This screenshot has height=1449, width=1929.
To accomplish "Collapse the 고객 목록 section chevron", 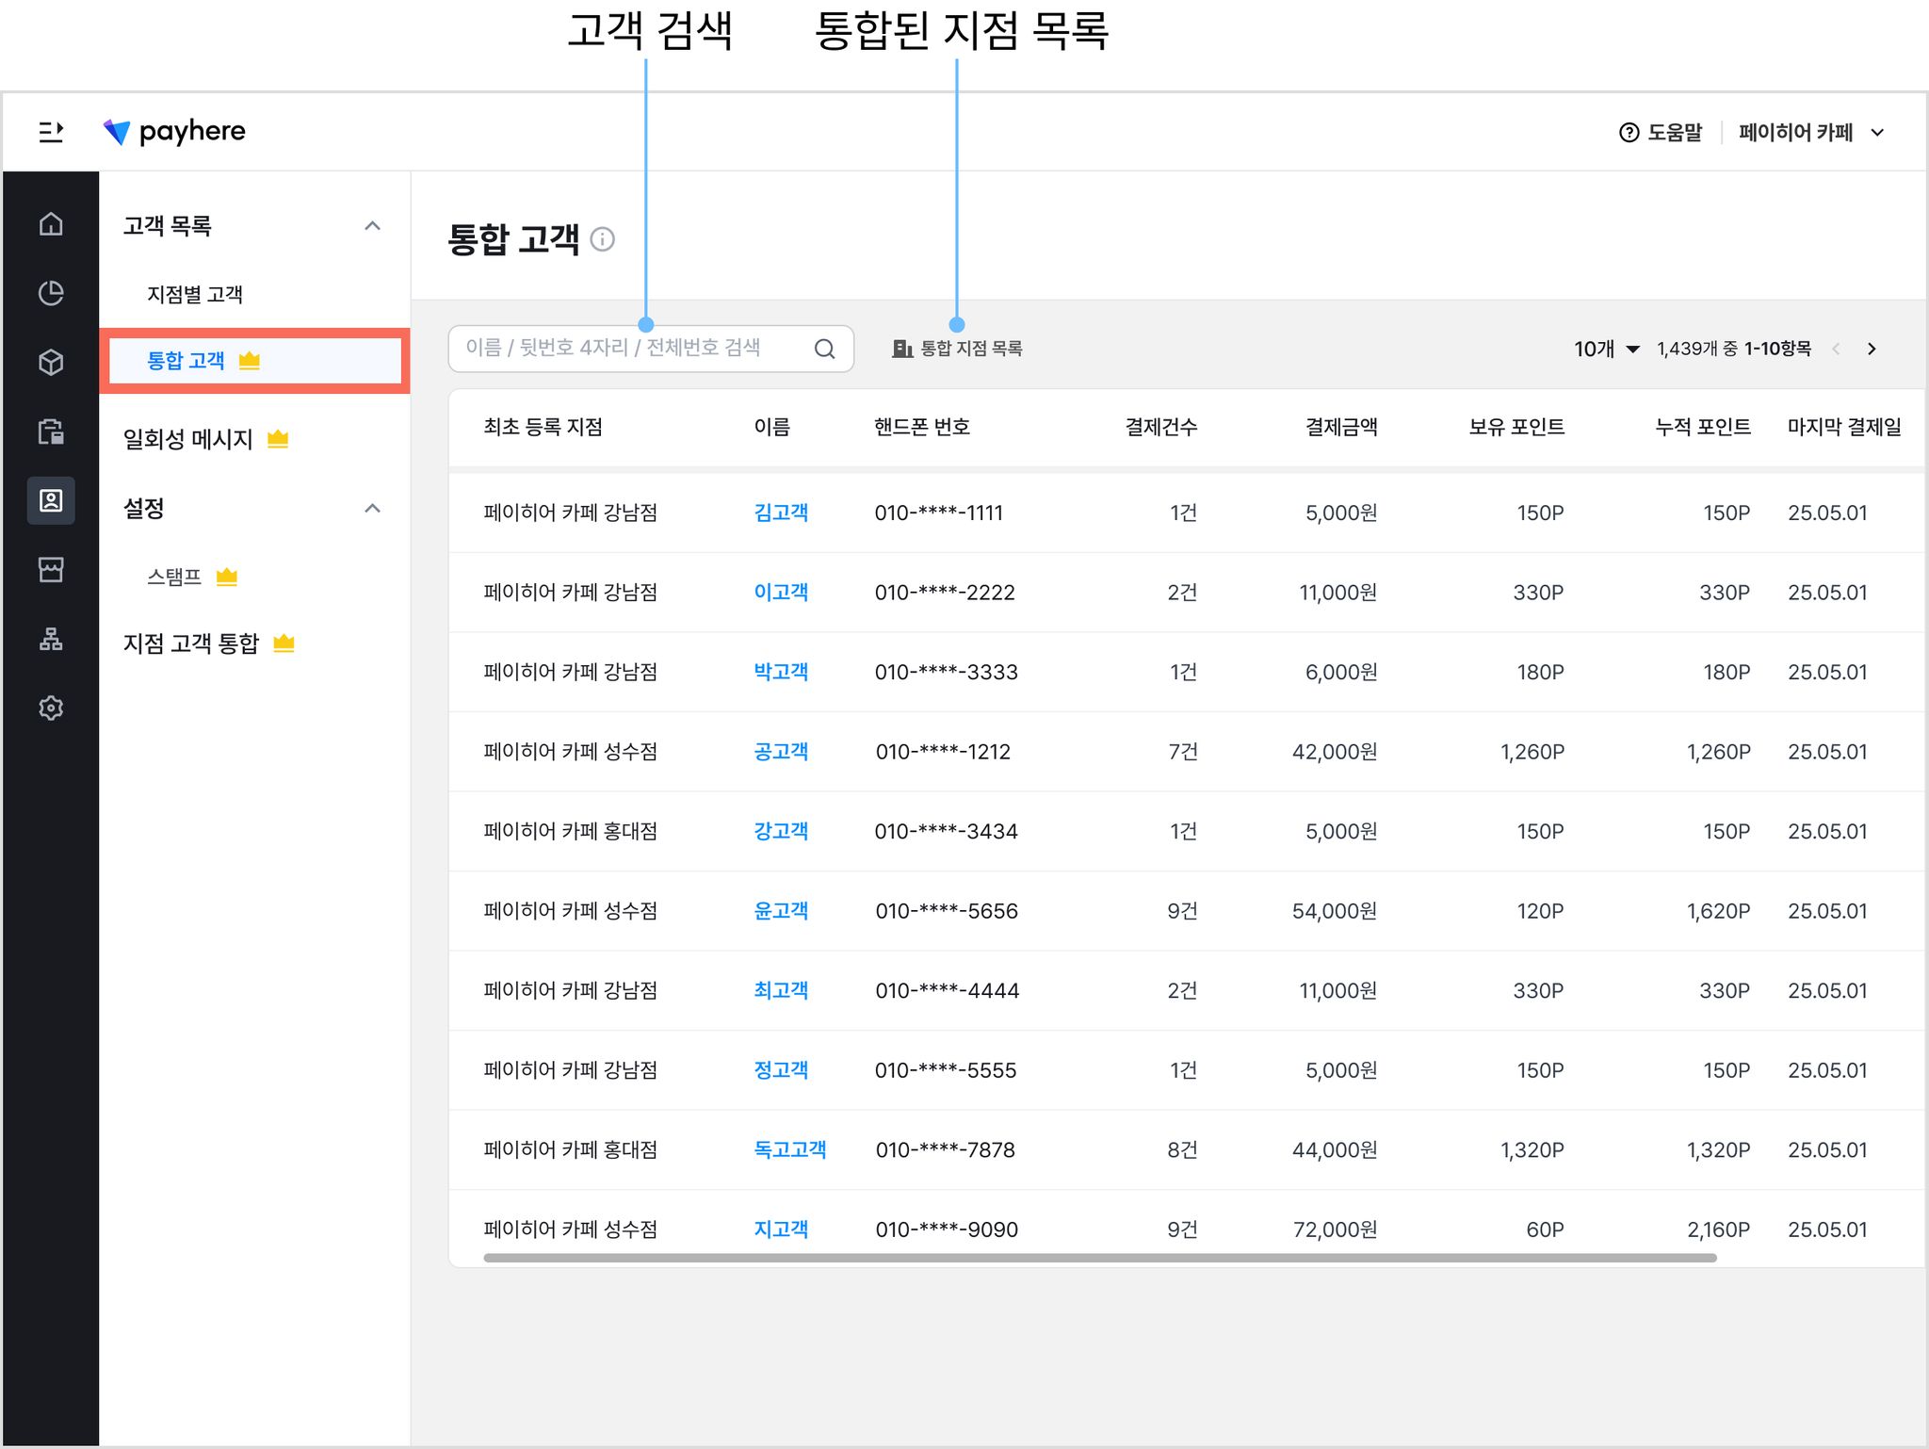I will [x=373, y=226].
